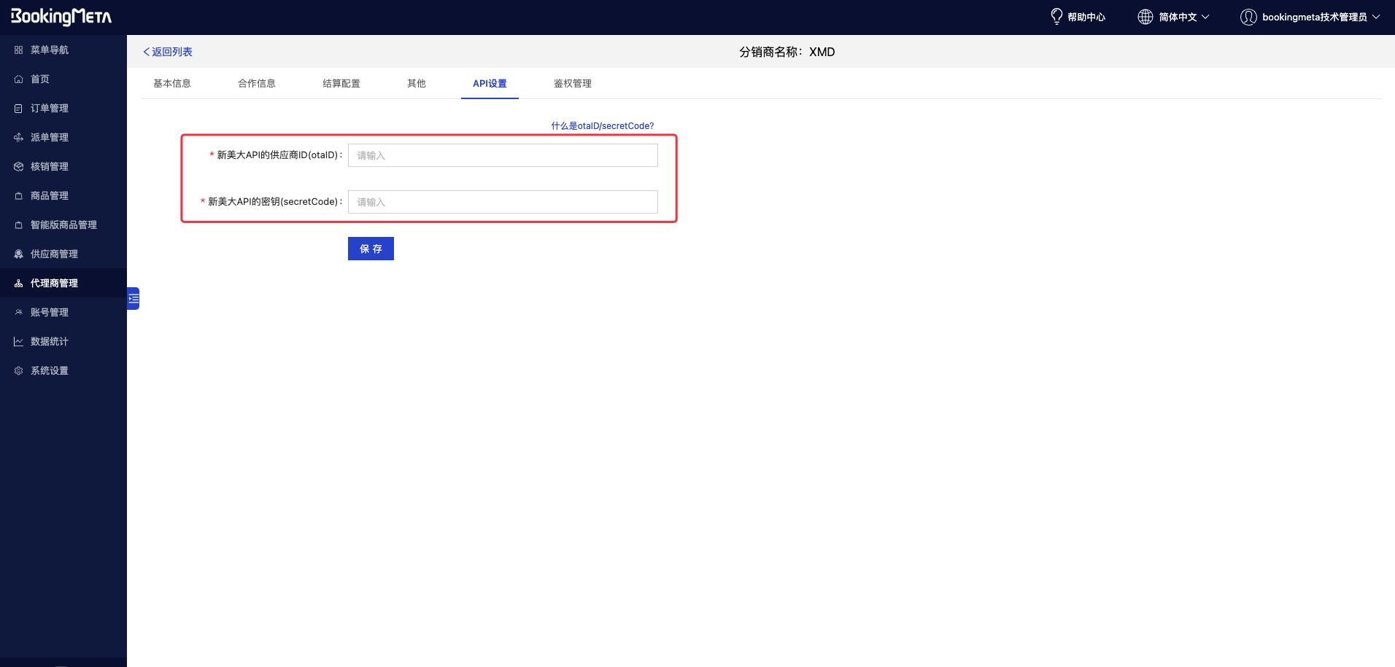The height and width of the screenshot is (667, 1395).
Task: Switch to the 鉴权管理 tab
Action: point(572,84)
